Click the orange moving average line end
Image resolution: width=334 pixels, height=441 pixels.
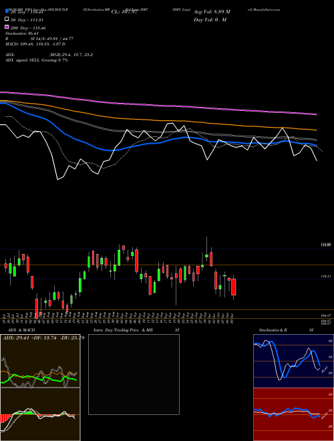click(x=316, y=130)
